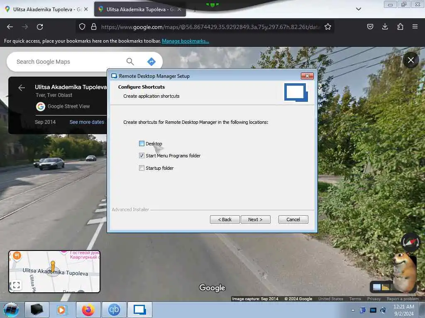Click the pegman on the mini map
The width and height of the screenshot is (425, 318).
pos(53,267)
